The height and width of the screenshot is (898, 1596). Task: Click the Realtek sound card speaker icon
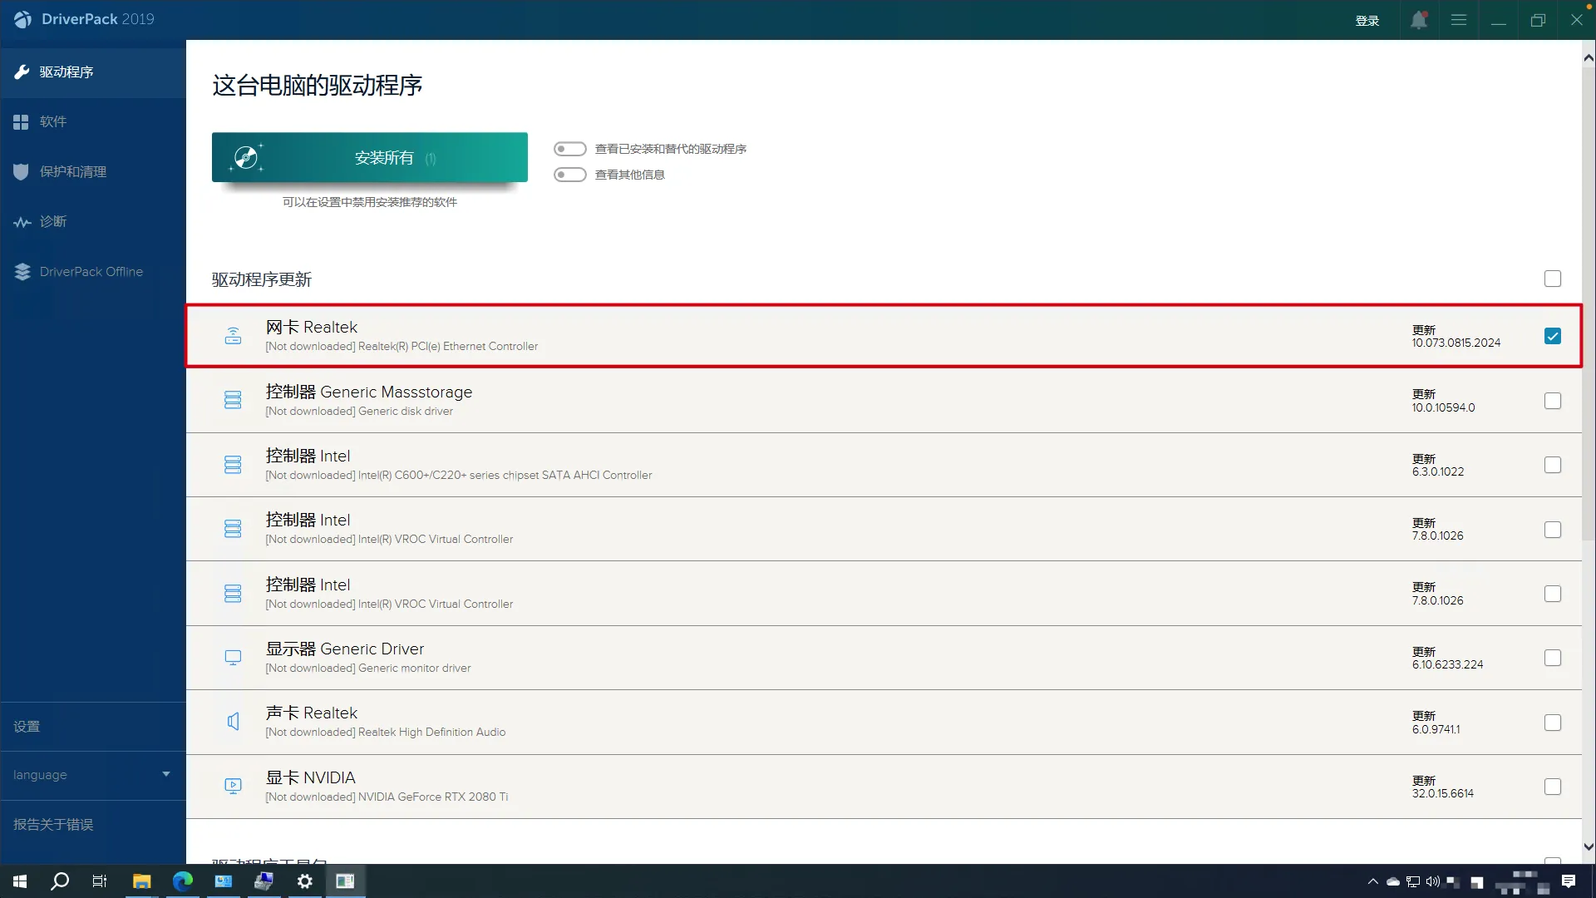click(233, 722)
